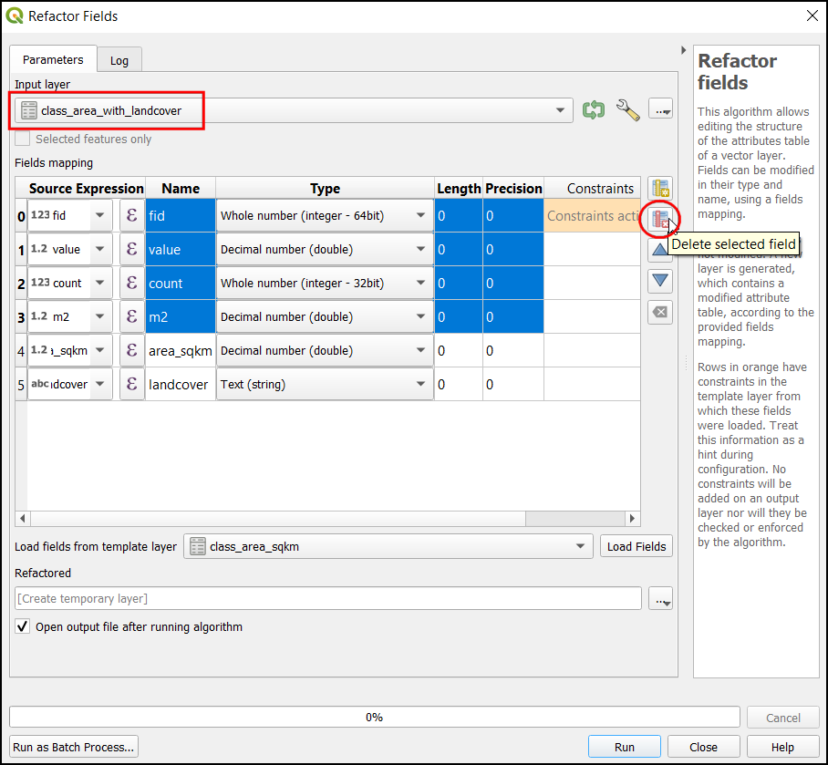The image size is (828, 765).
Task: Open advanced options wrench icon
Action: [x=628, y=110]
